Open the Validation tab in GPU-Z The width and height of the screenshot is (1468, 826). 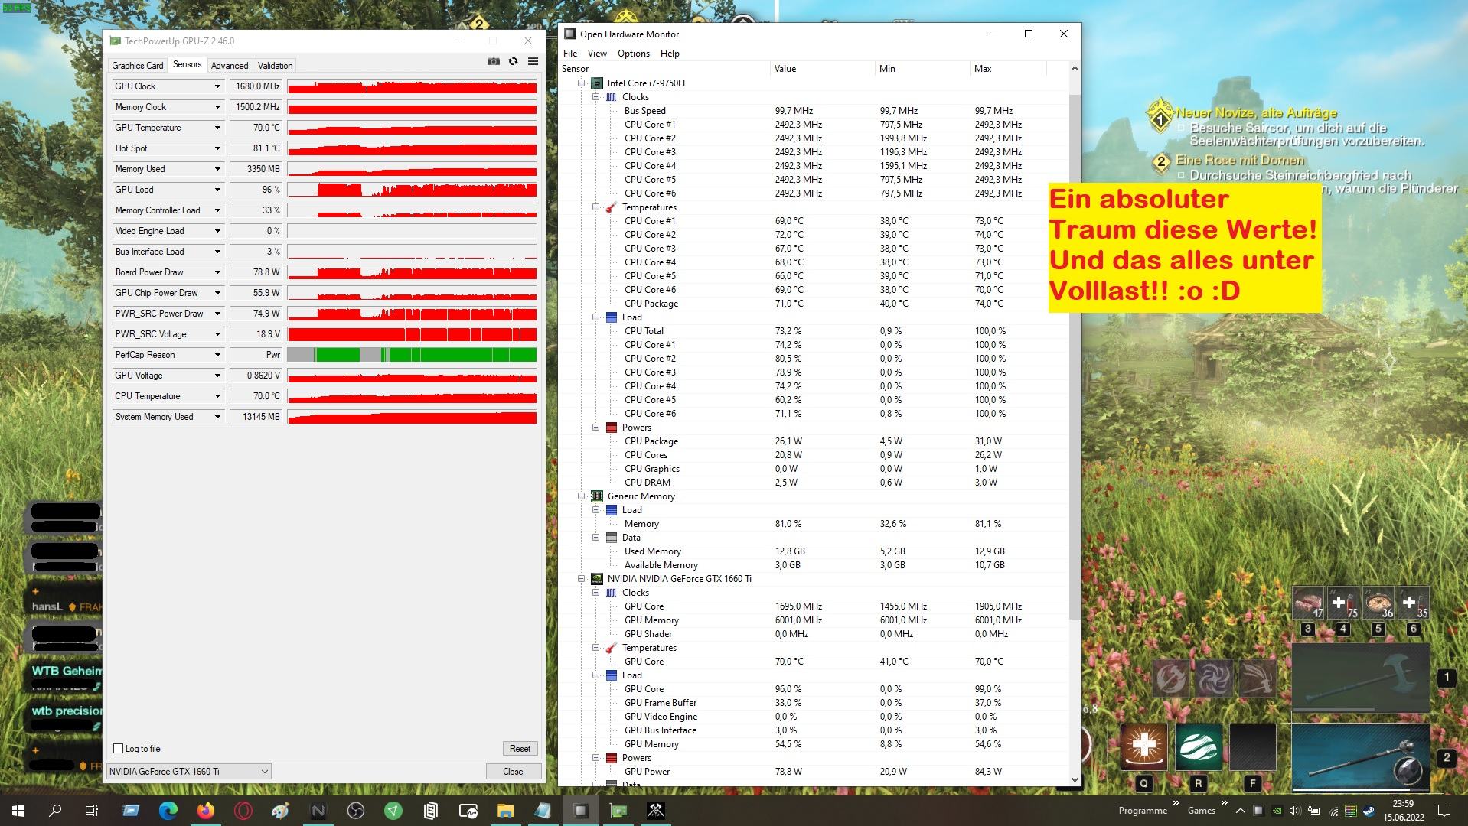tap(275, 66)
